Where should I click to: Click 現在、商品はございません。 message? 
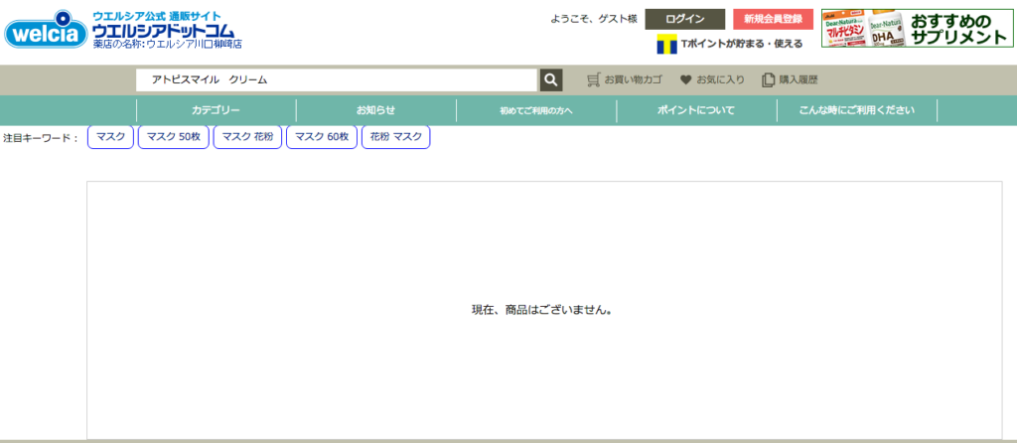click(542, 310)
